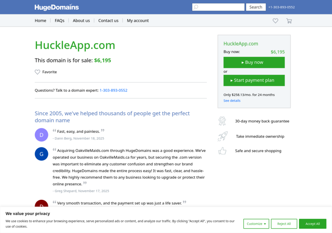Click Dann Berg's purple avatar
This screenshot has width=332, height=233.
(x=41, y=134)
